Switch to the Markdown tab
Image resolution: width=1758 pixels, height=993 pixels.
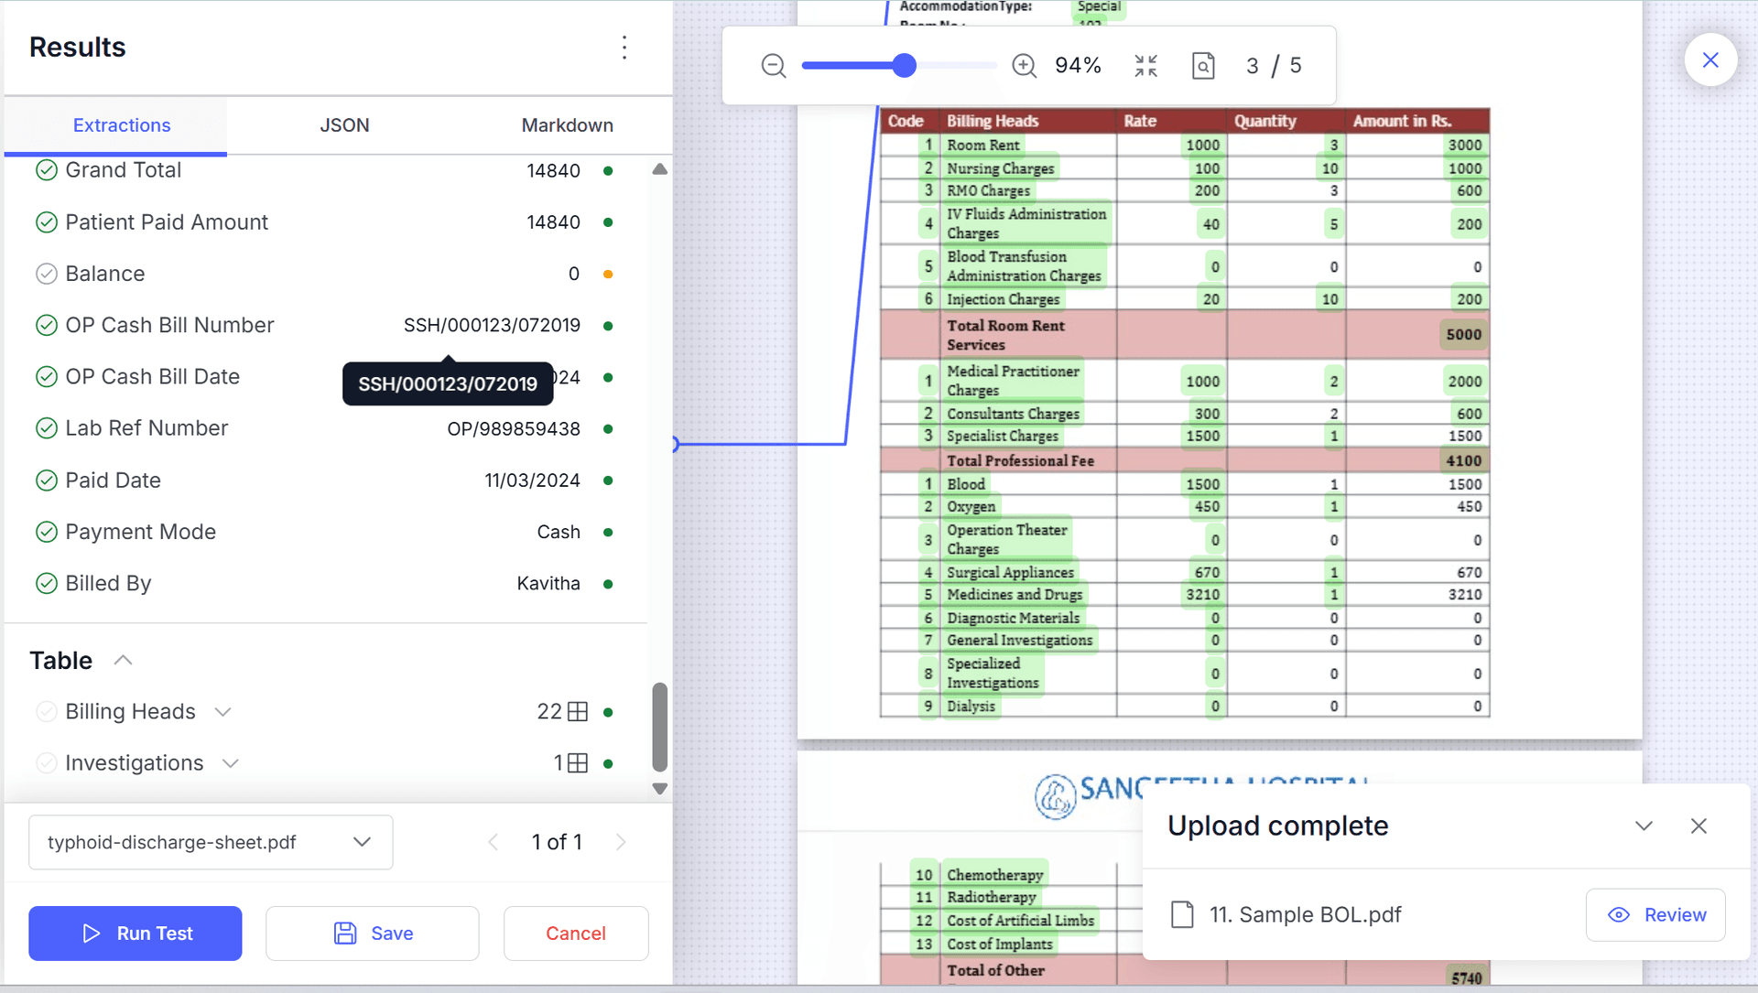(567, 125)
